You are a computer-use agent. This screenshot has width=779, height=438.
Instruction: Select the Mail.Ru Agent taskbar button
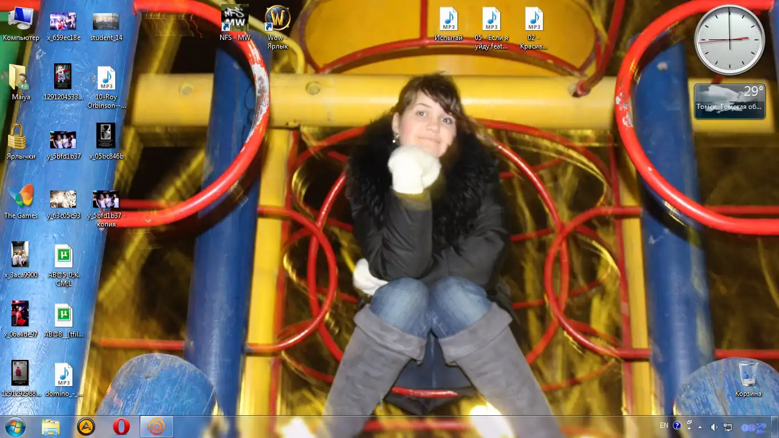coord(156,427)
